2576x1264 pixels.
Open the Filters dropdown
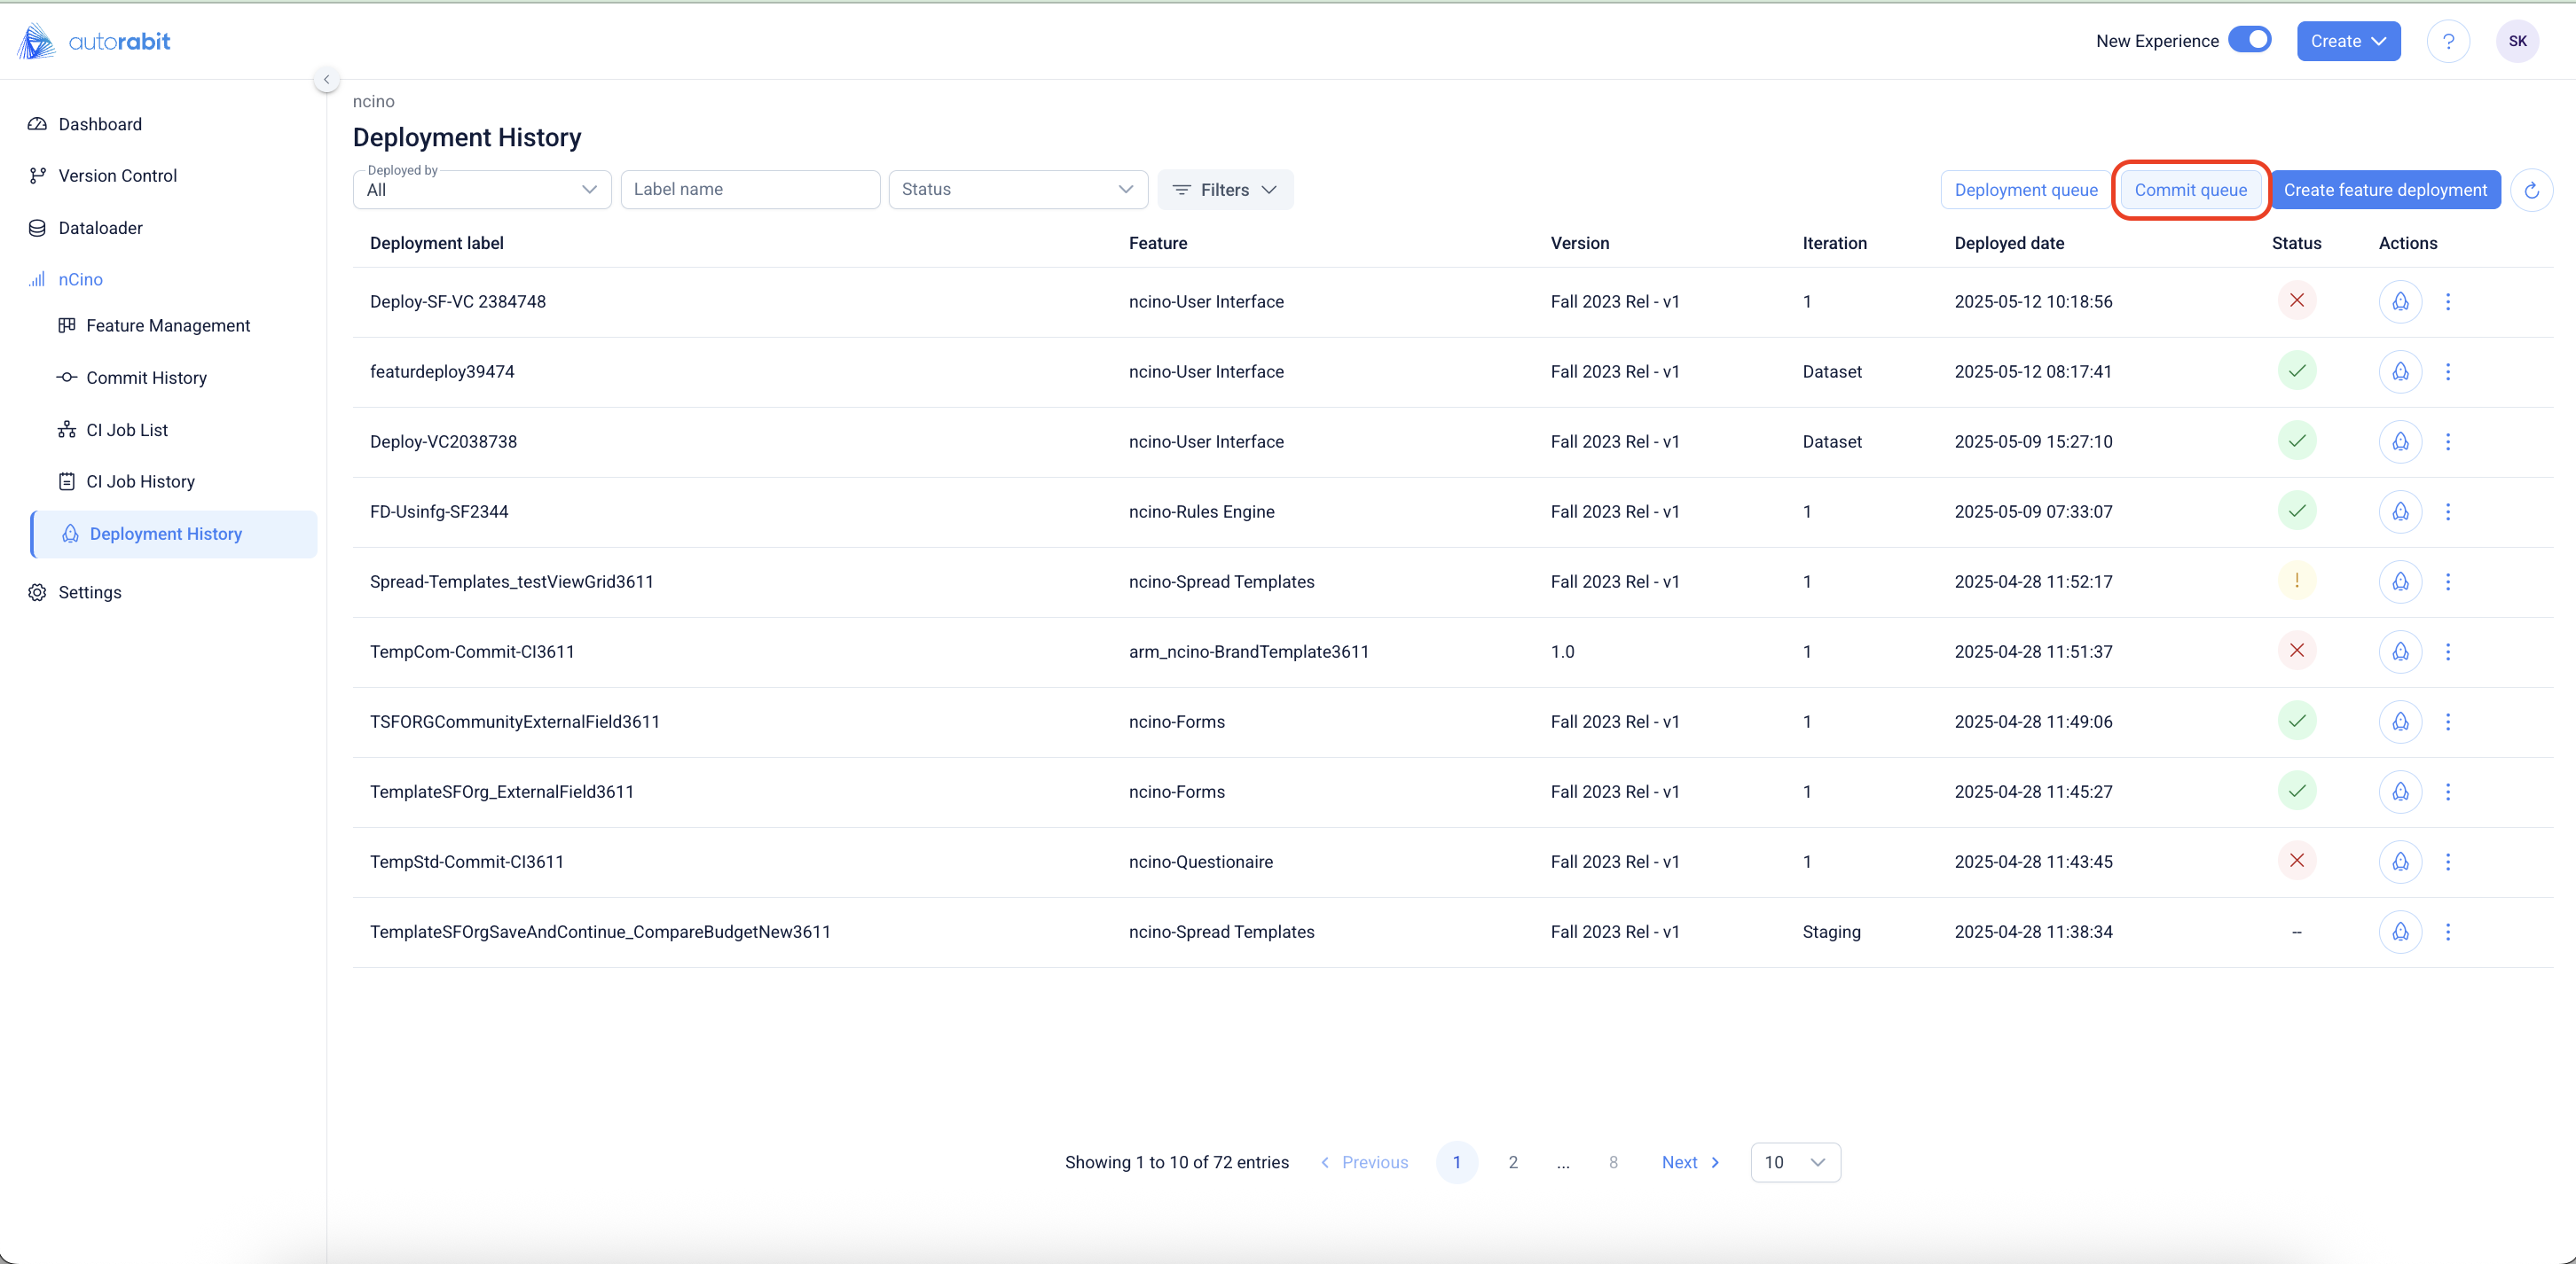click(x=1224, y=190)
